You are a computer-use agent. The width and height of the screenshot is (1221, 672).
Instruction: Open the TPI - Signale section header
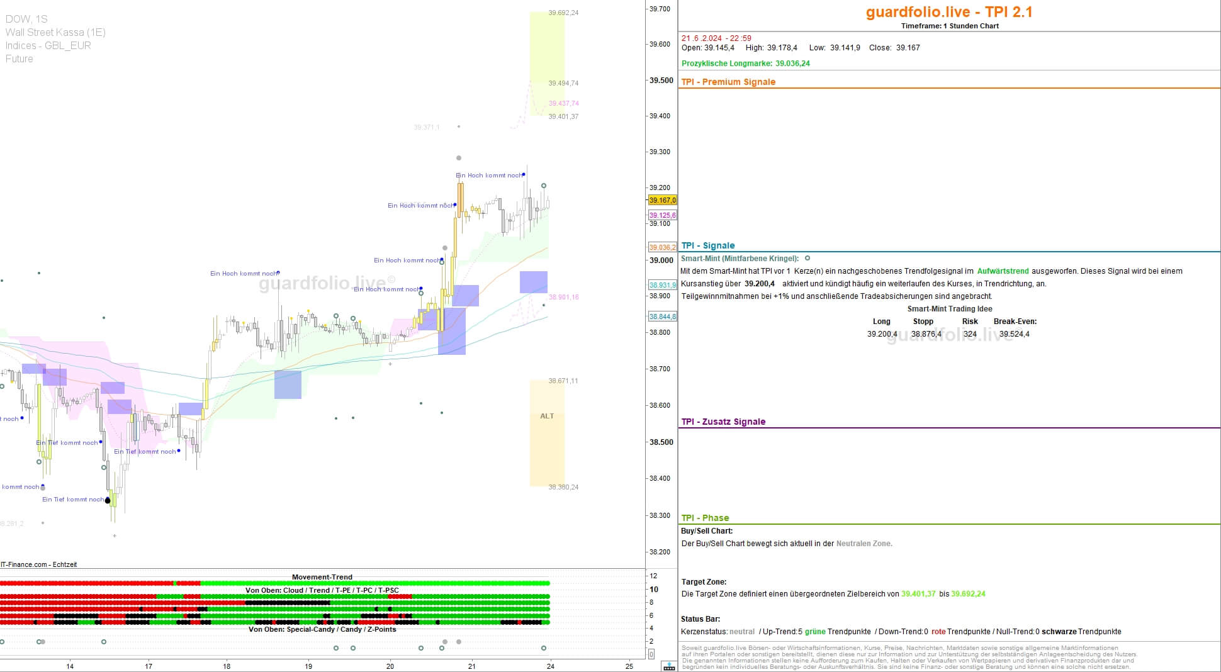(x=708, y=245)
